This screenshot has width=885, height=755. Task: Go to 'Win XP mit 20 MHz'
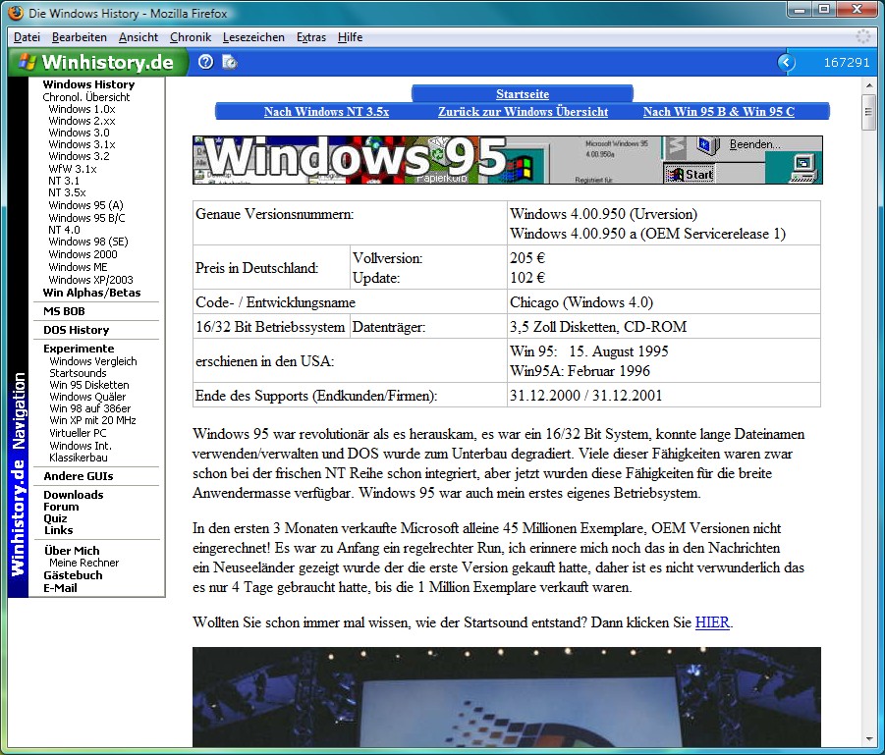click(92, 420)
